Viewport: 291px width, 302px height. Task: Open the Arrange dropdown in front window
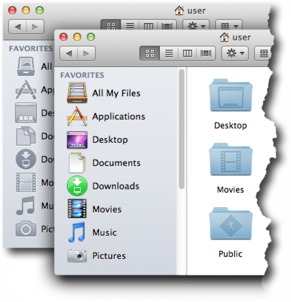(262, 53)
